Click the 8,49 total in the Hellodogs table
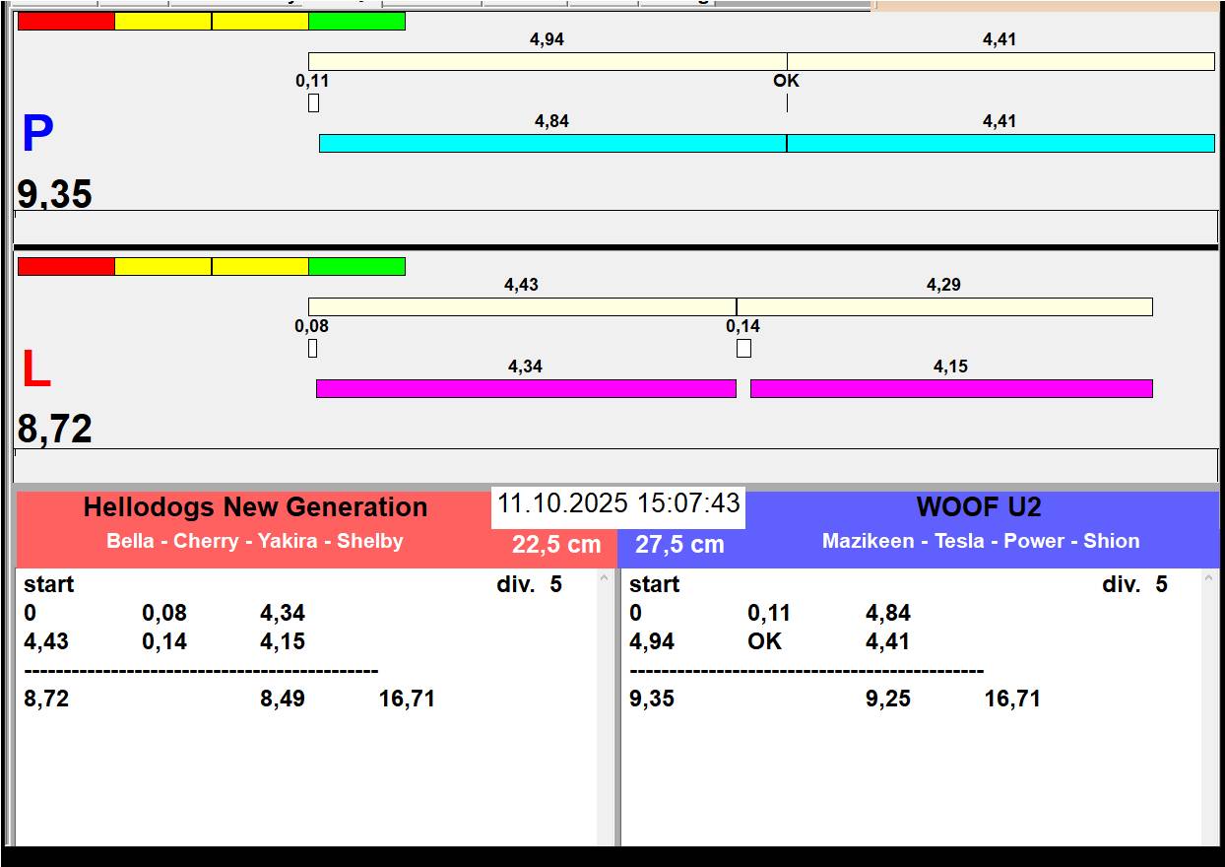The width and height of the screenshot is (1225, 867). [283, 699]
